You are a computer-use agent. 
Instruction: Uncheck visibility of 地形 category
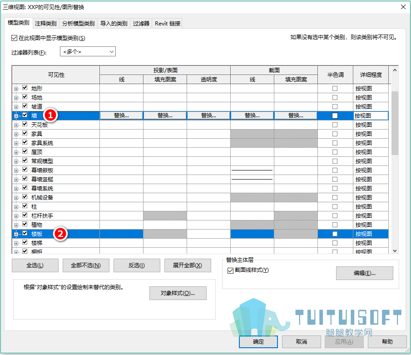(25, 88)
